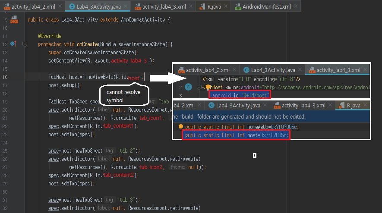Click the 'tab_content1' id reference

(119, 126)
